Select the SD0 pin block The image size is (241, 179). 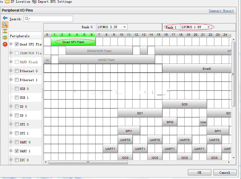coord(184,104)
